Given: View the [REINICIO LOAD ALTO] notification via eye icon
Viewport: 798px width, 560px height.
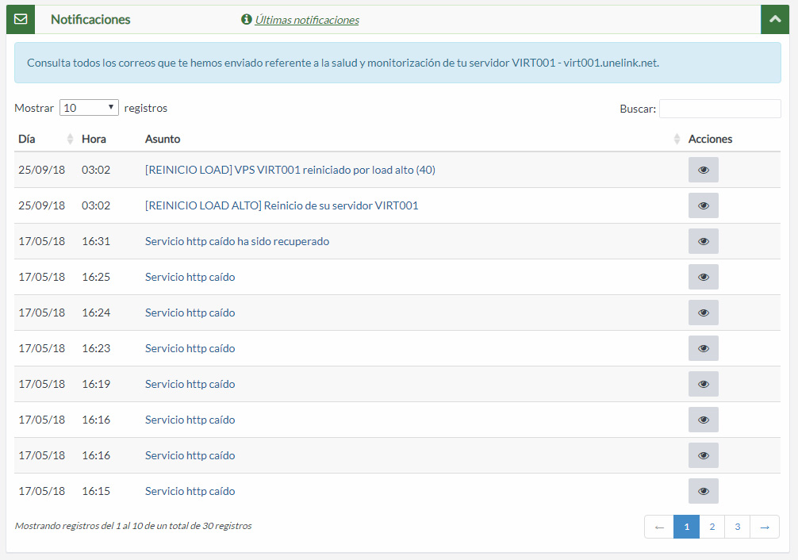Looking at the screenshot, I should click(703, 205).
